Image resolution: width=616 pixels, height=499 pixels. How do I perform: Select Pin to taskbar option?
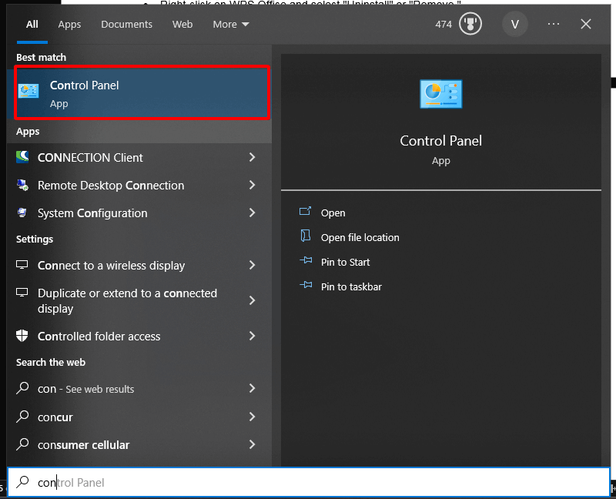pos(351,286)
